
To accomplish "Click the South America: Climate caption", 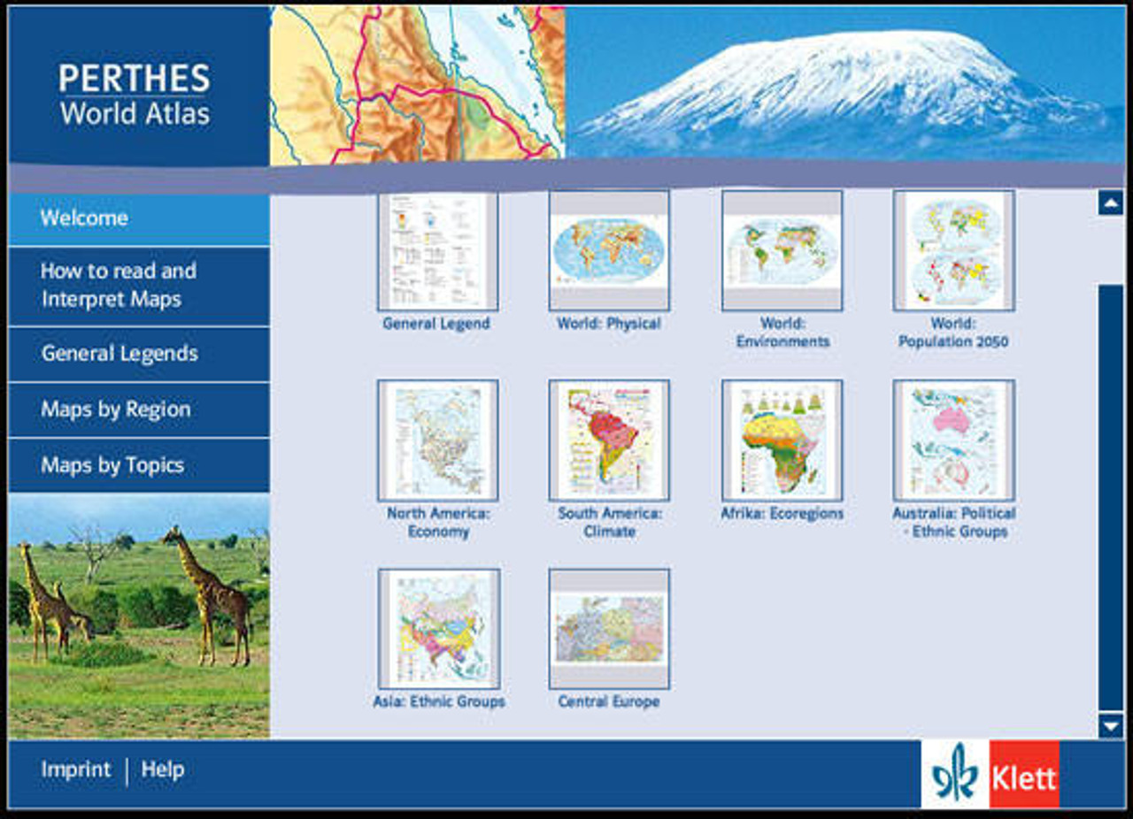I will tap(610, 523).
